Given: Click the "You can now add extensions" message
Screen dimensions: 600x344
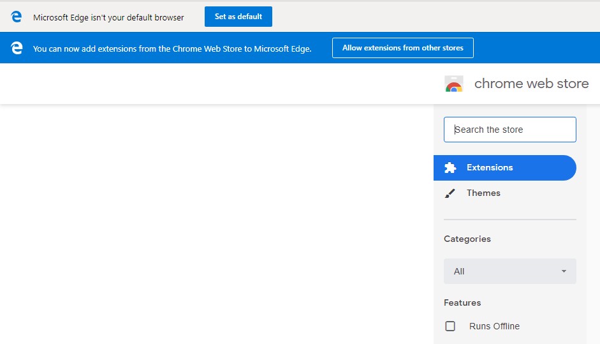Looking at the screenshot, I should [172, 49].
